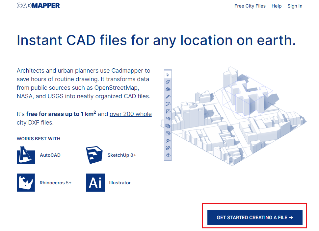
Task: Click Get Started Creating a File button
Action: click(x=255, y=218)
